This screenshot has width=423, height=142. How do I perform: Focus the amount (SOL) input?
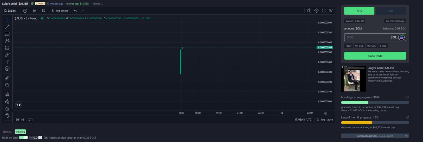[x=375, y=37]
